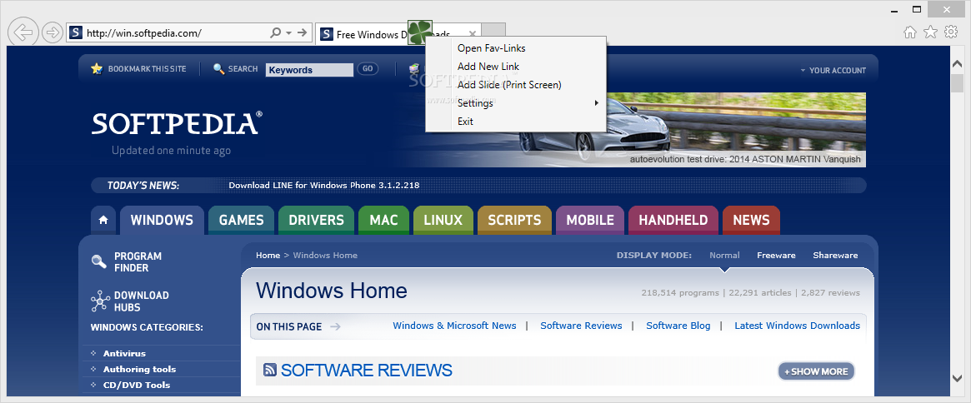
Task: Click the browser Home icon
Action: click(x=910, y=32)
